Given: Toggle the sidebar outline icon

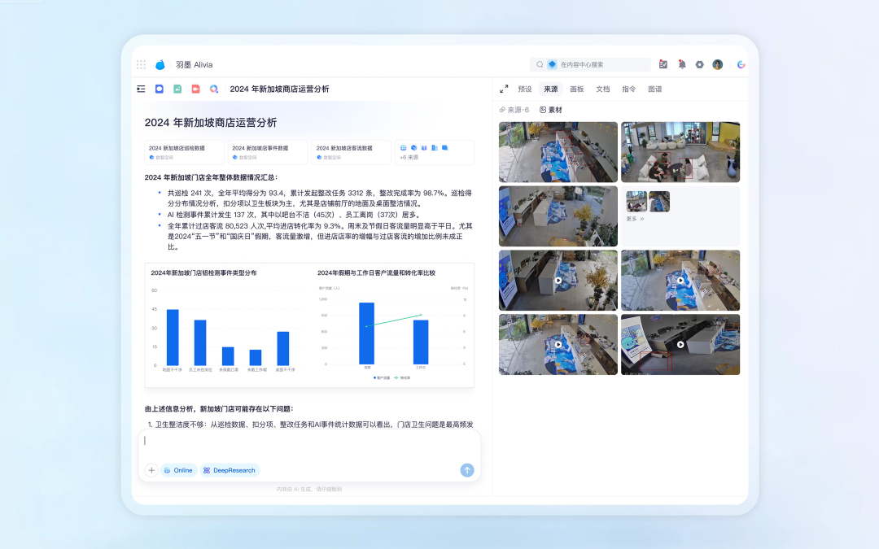Looking at the screenshot, I should (142, 89).
